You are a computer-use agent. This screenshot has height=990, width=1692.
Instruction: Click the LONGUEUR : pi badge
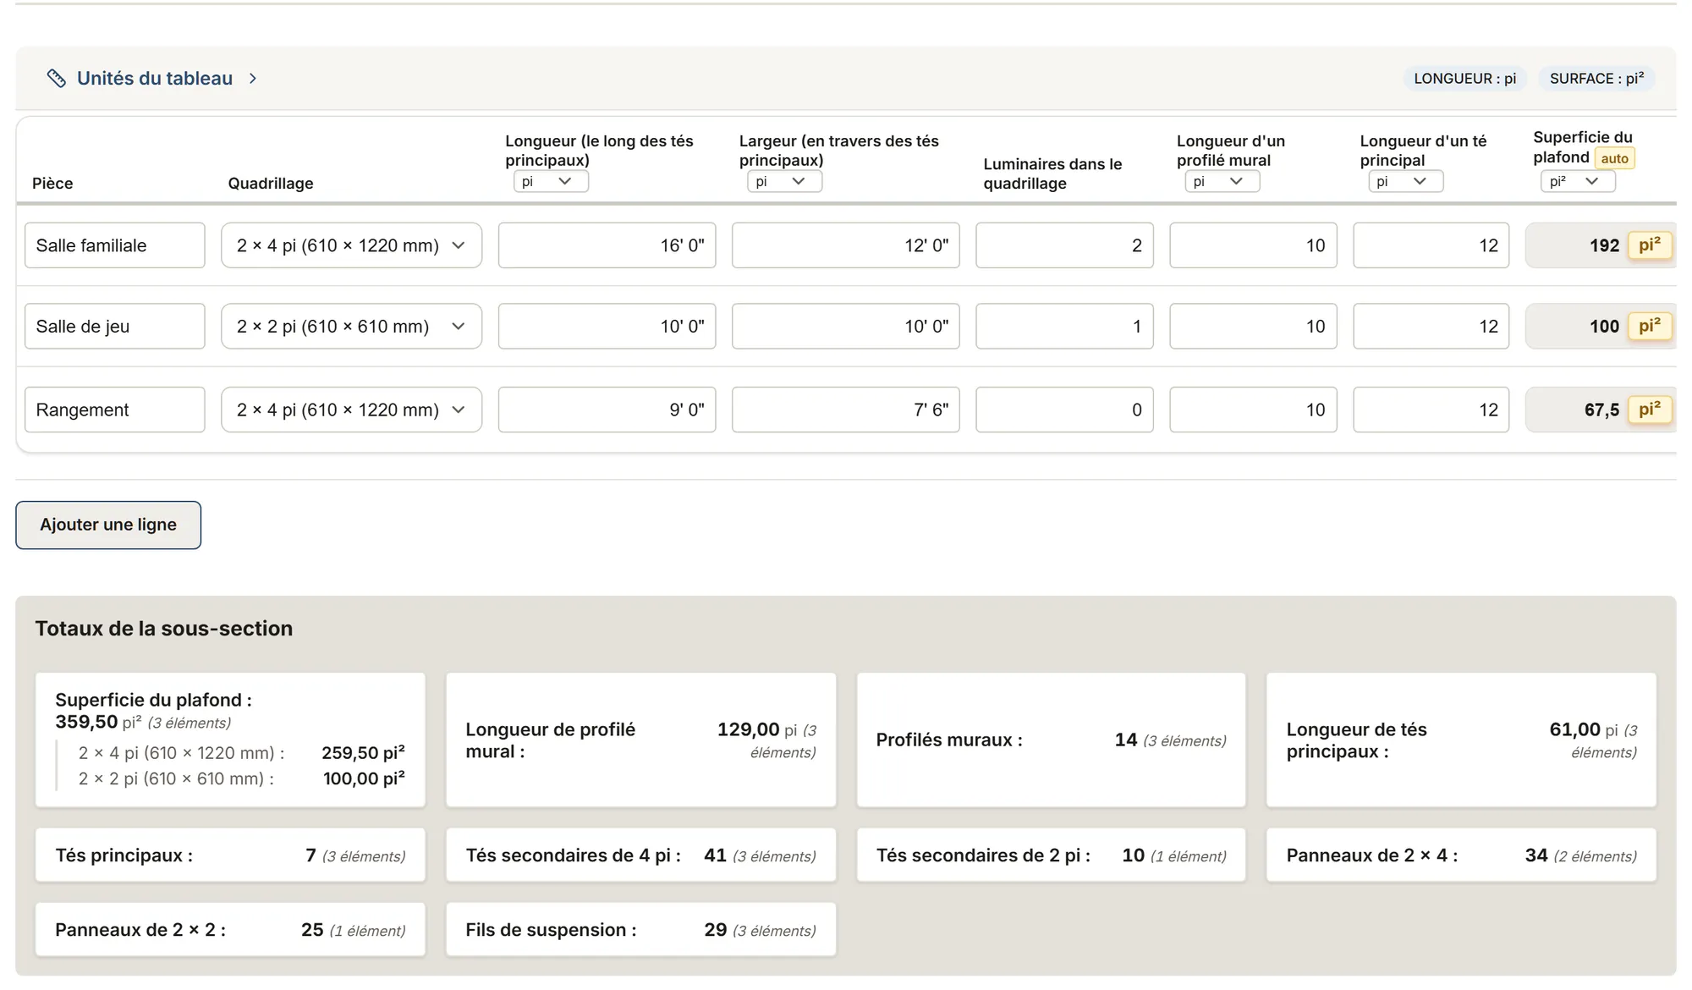1464,79
